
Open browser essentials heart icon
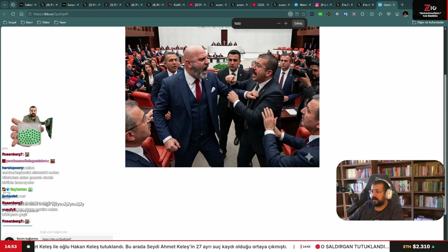tap(388, 14)
